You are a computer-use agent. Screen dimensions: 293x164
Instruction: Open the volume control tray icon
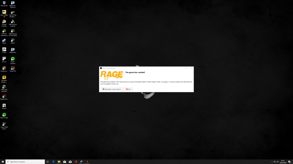tap(277, 162)
